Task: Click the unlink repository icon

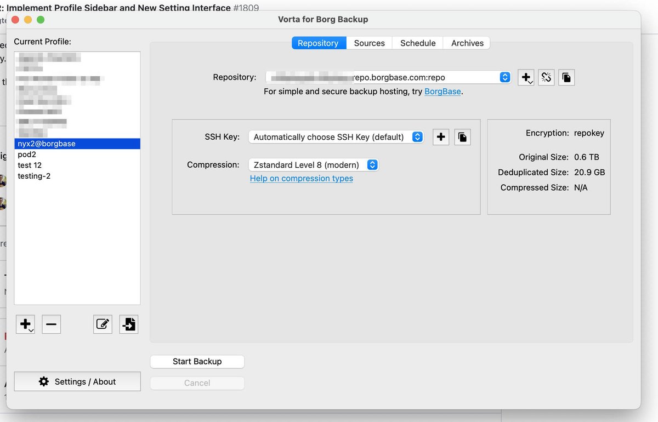Action: tap(546, 78)
